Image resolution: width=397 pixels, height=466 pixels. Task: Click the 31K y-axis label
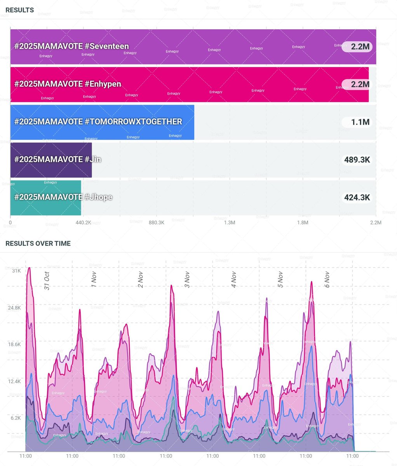[x=16, y=271]
